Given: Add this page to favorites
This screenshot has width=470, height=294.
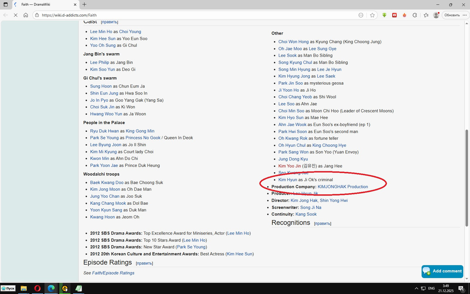Looking at the screenshot, I should [372, 15].
